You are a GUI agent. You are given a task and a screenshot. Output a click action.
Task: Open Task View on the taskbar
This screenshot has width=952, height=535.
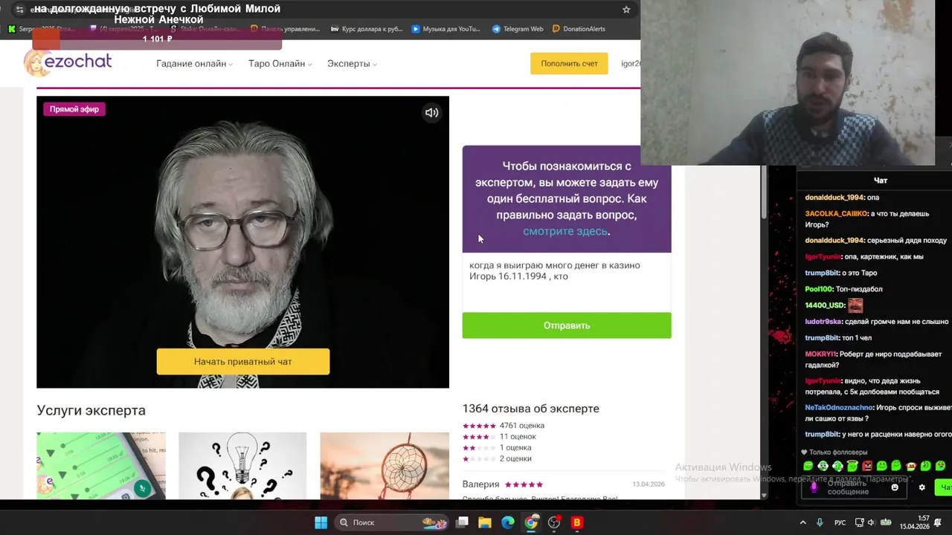[x=462, y=522]
